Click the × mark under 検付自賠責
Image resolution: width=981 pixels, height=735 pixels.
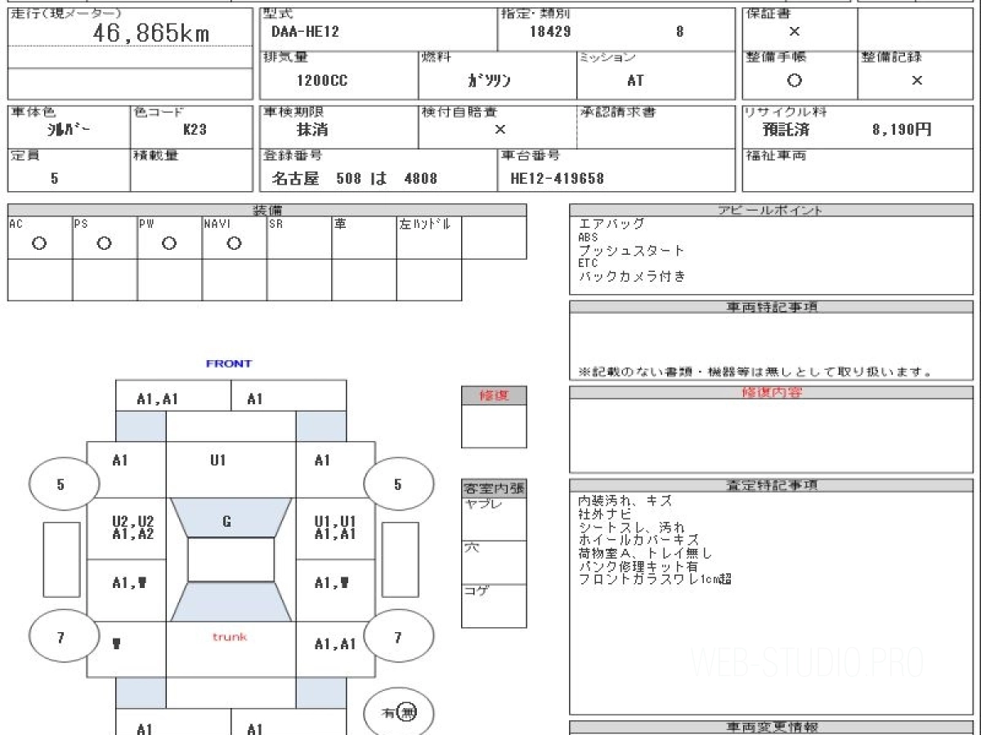click(499, 130)
